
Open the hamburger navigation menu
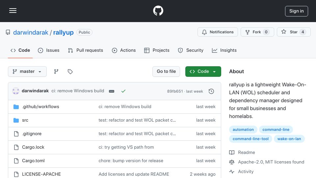13,11
